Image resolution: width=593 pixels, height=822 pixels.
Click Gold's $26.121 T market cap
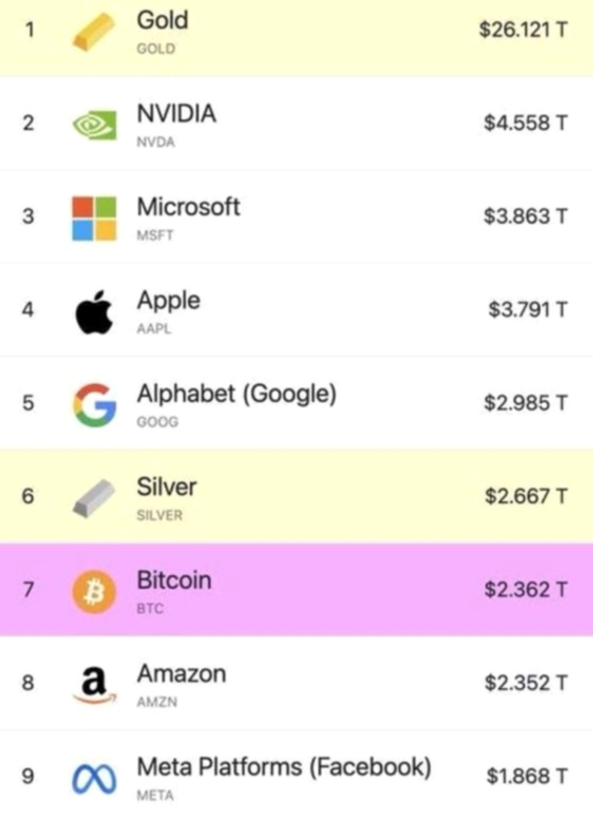[x=523, y=31]
